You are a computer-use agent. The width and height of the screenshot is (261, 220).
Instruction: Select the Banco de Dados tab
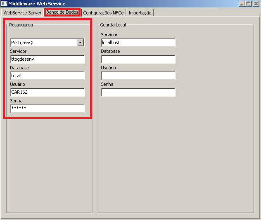coord(62,12)
